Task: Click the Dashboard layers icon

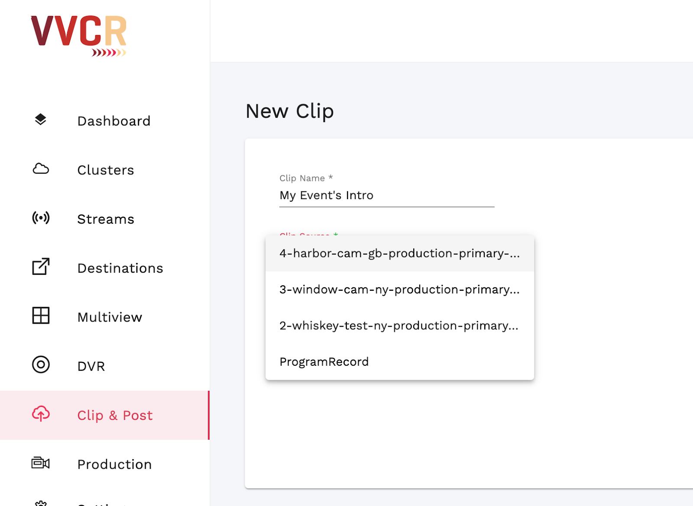Action: pyautogui.click(x=41, y=119)
